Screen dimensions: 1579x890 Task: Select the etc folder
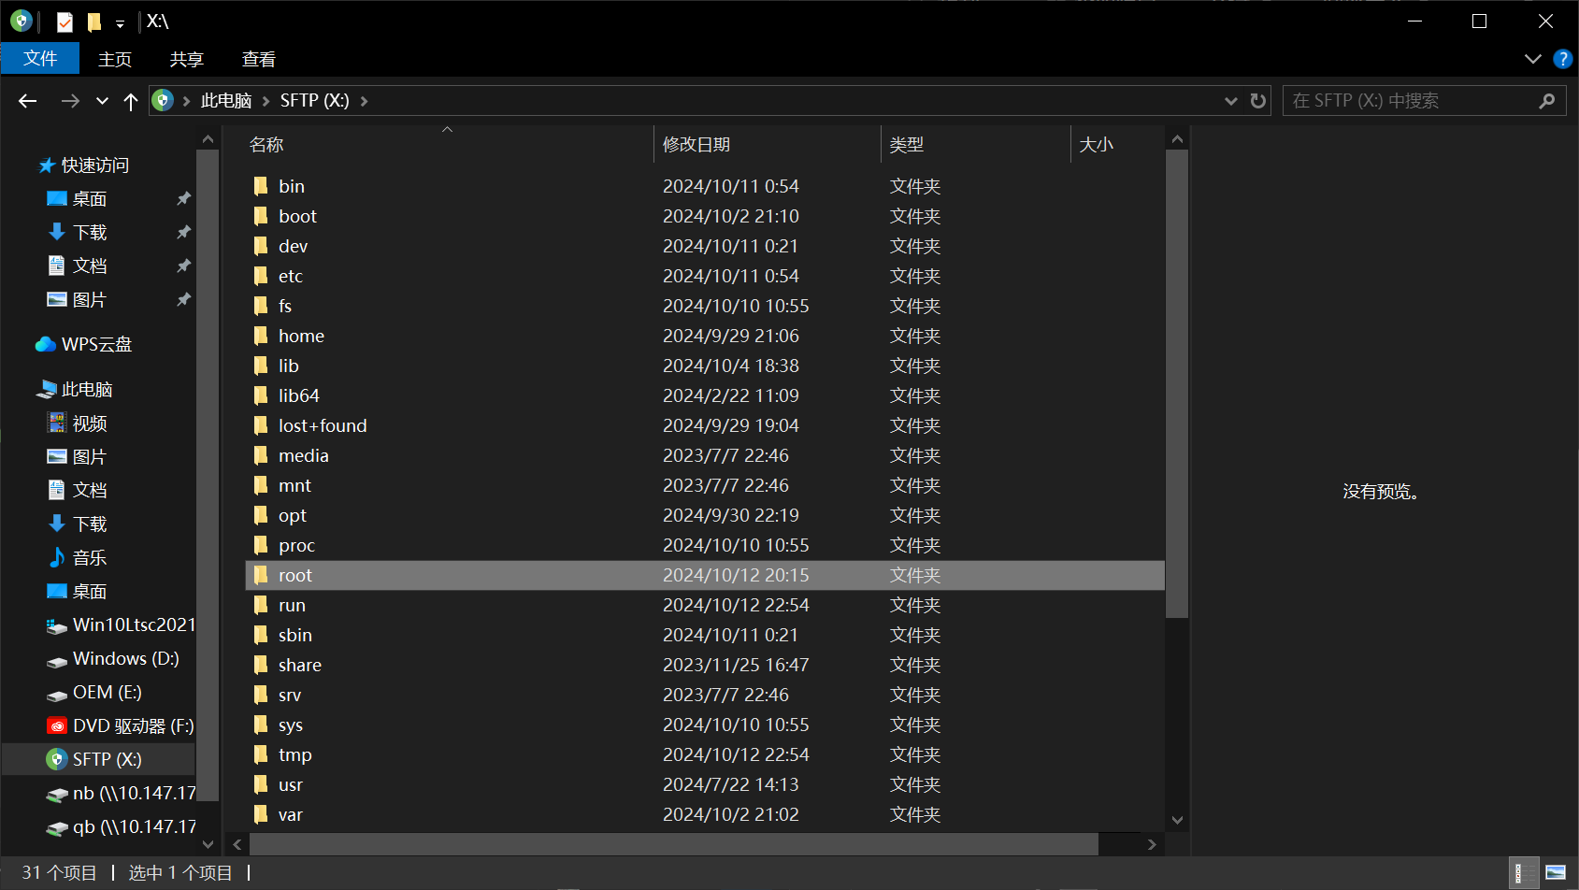point(290,276)
